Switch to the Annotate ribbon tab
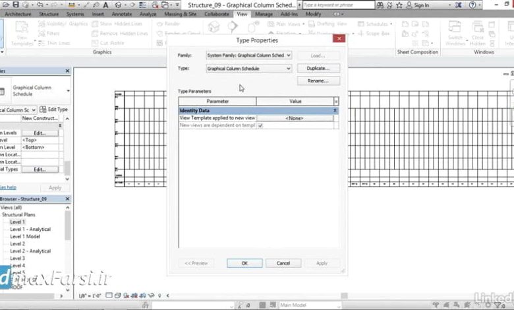514x310 pixels. (122, 14)
